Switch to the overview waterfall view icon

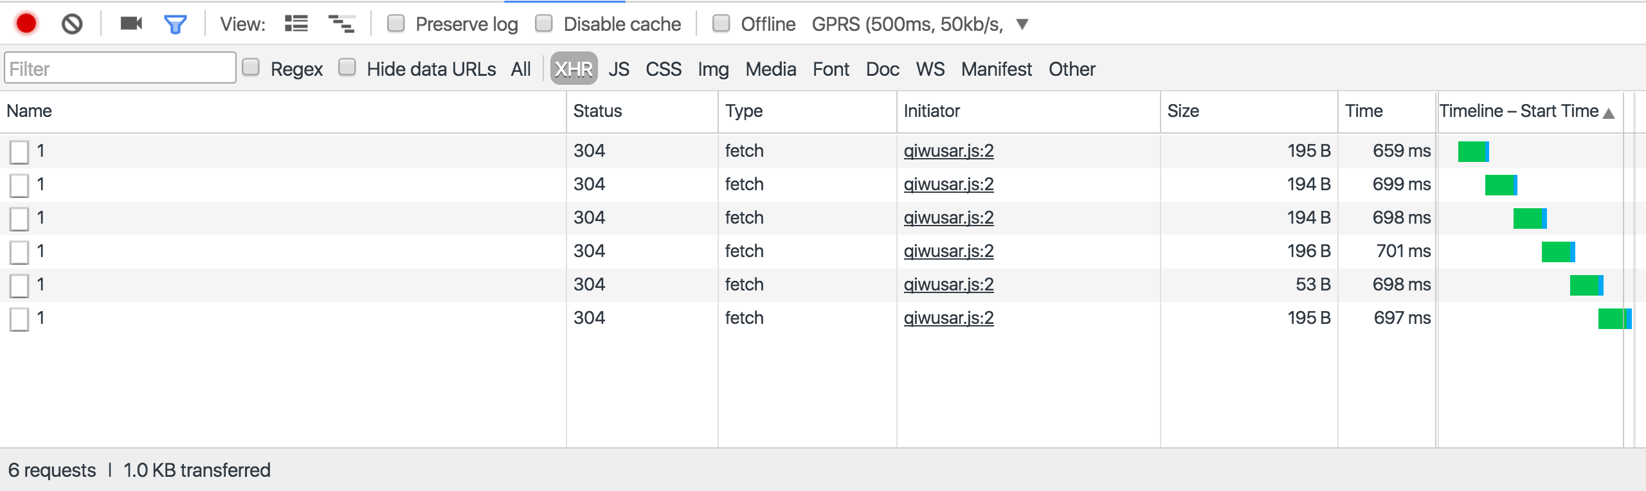coord(341,24)
